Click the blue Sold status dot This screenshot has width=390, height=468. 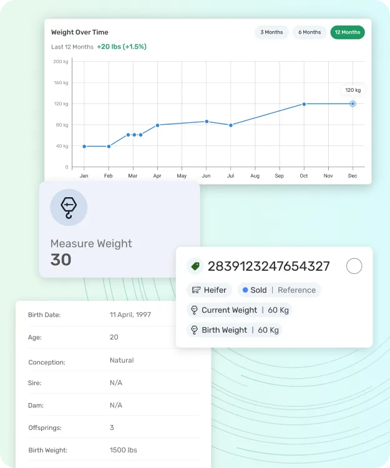click(x=245, y=290)
